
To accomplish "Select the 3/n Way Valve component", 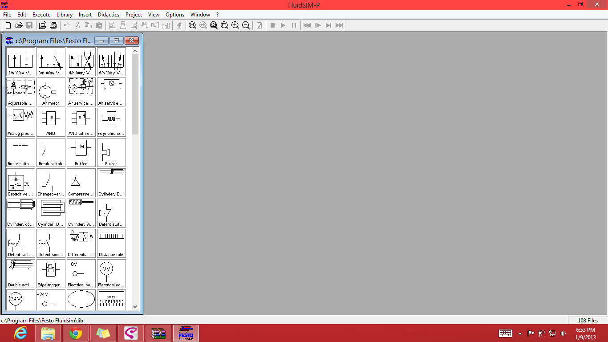I will pyautogui.click(x=51, y=62).
